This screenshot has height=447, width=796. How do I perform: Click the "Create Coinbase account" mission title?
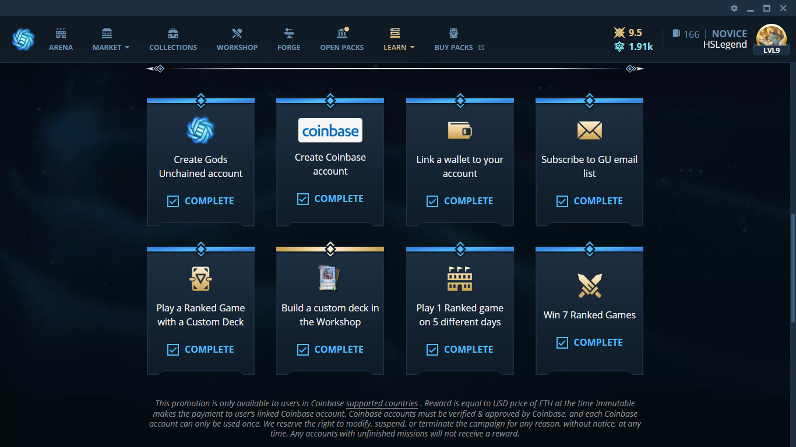(330, 164)
